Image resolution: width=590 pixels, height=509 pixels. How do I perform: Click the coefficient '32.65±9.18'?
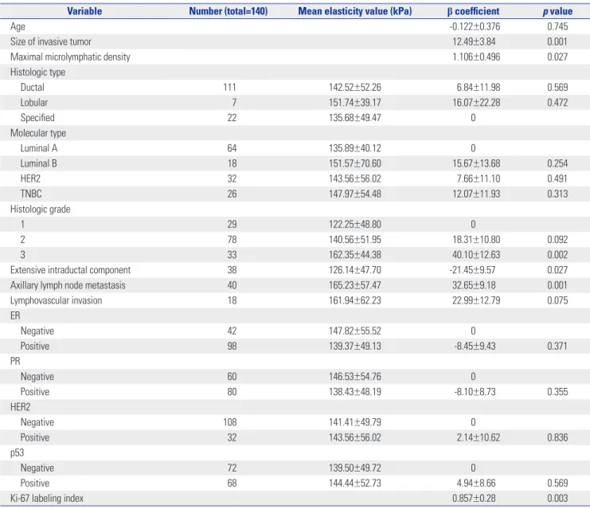[474, 285]
